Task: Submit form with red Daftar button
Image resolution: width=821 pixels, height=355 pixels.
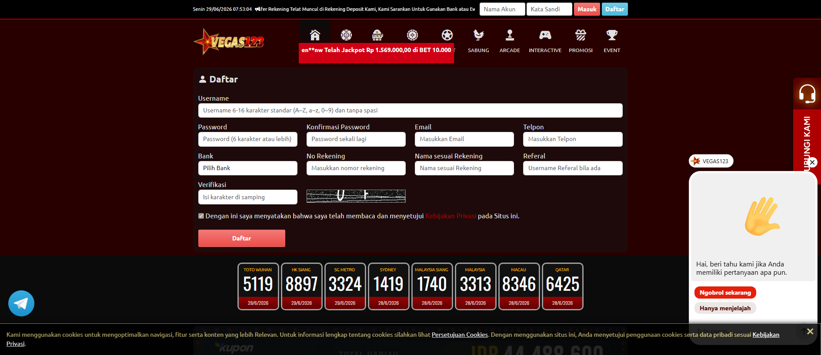Action: click(x=242, y=238)
